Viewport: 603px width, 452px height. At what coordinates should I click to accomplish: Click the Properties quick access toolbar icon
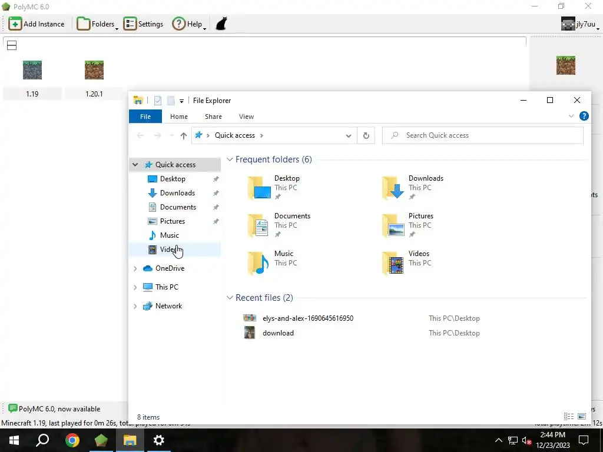(158, 100)
